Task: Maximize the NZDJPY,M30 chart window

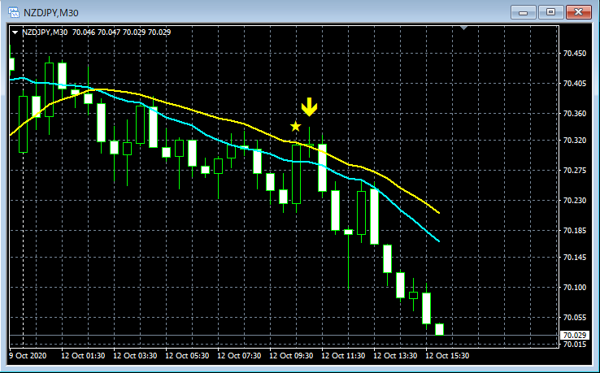Action: [x=550, y=12]
